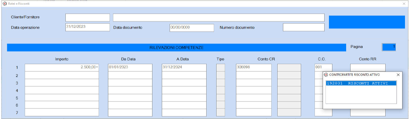Click the Data documento field with 00/00/0000
Screen dimensions: 410x119
(192, 28)
